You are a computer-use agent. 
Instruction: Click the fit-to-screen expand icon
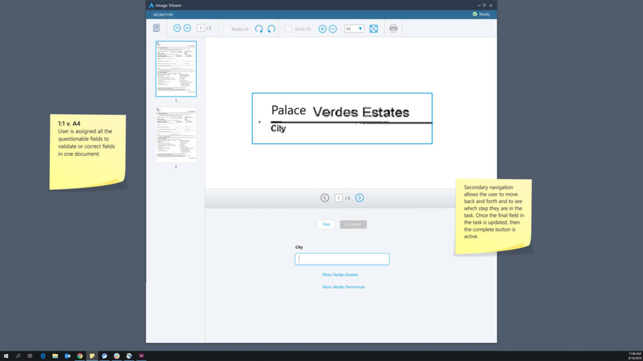coord(374,29)
